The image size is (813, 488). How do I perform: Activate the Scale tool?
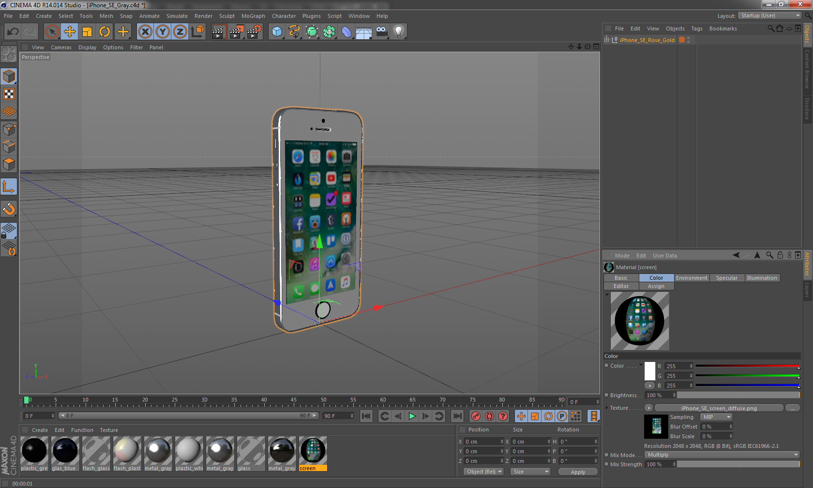[x=87, y=32]
